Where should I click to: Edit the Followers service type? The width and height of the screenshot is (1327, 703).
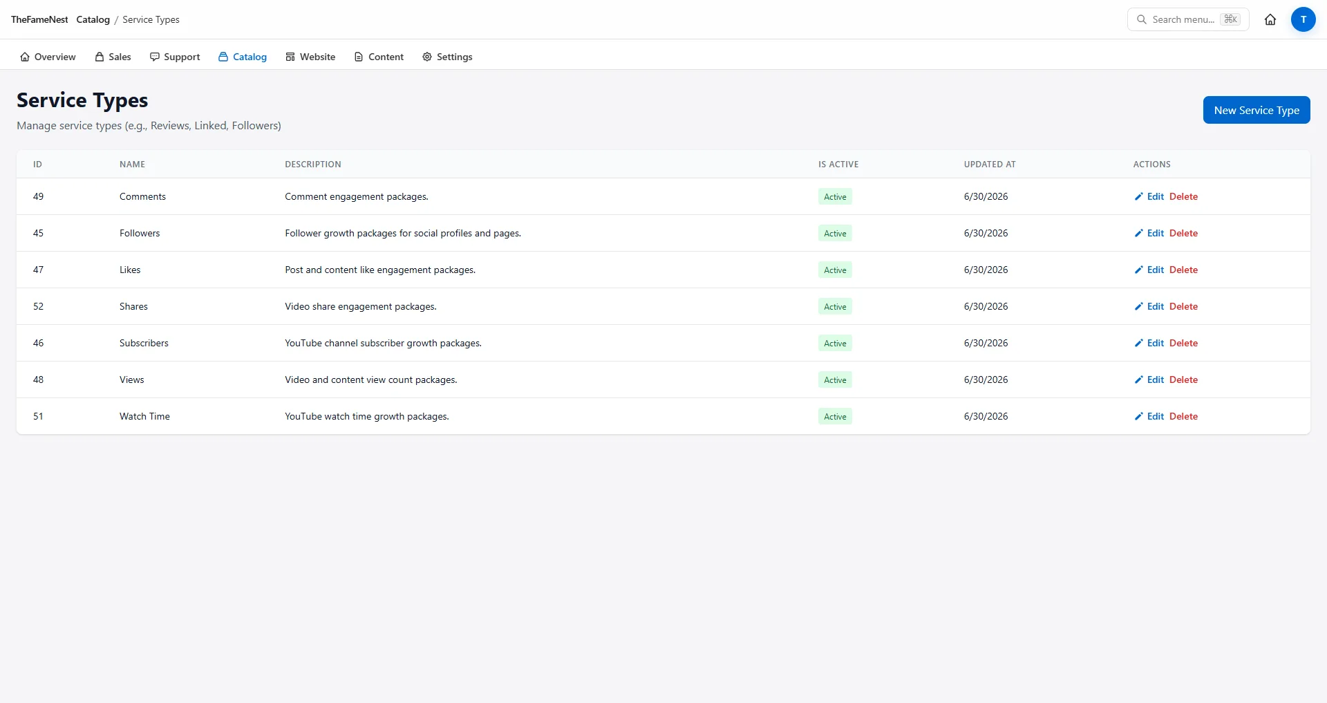coord(1149,233)
